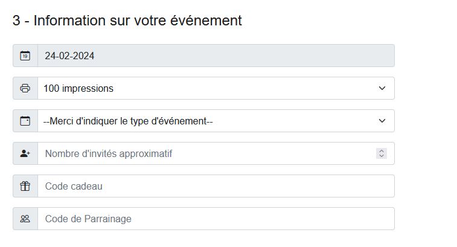Open the 100 impressions dropdown
Screen dimensions: 457x247
[216, 88]
